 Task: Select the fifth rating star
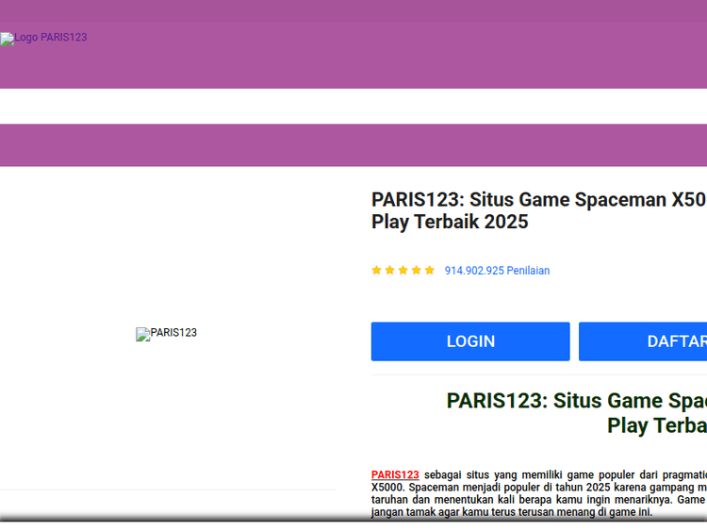pyautogui.click(x=430, y=271)
